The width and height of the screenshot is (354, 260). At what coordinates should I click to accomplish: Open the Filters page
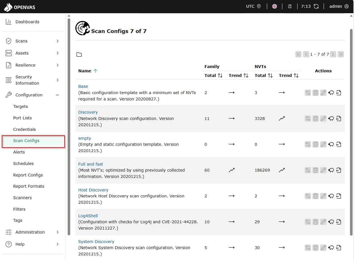(19, 209)
